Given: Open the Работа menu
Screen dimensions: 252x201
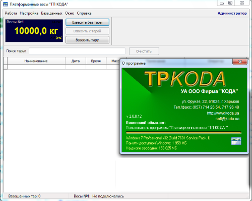Looking at the screenshot, I should [x=11, y=13].
